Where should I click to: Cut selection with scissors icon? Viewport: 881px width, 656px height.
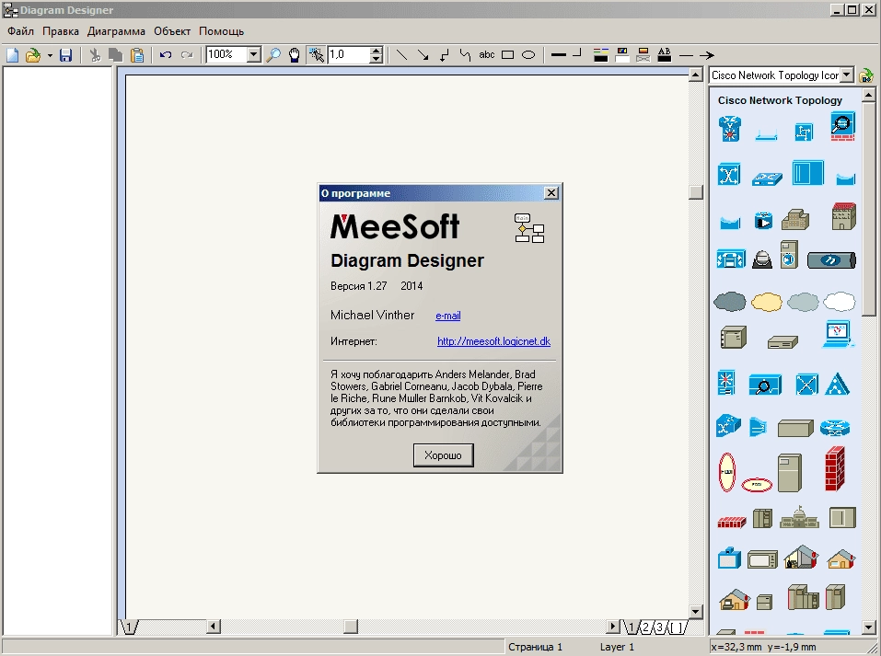(95, 55)
